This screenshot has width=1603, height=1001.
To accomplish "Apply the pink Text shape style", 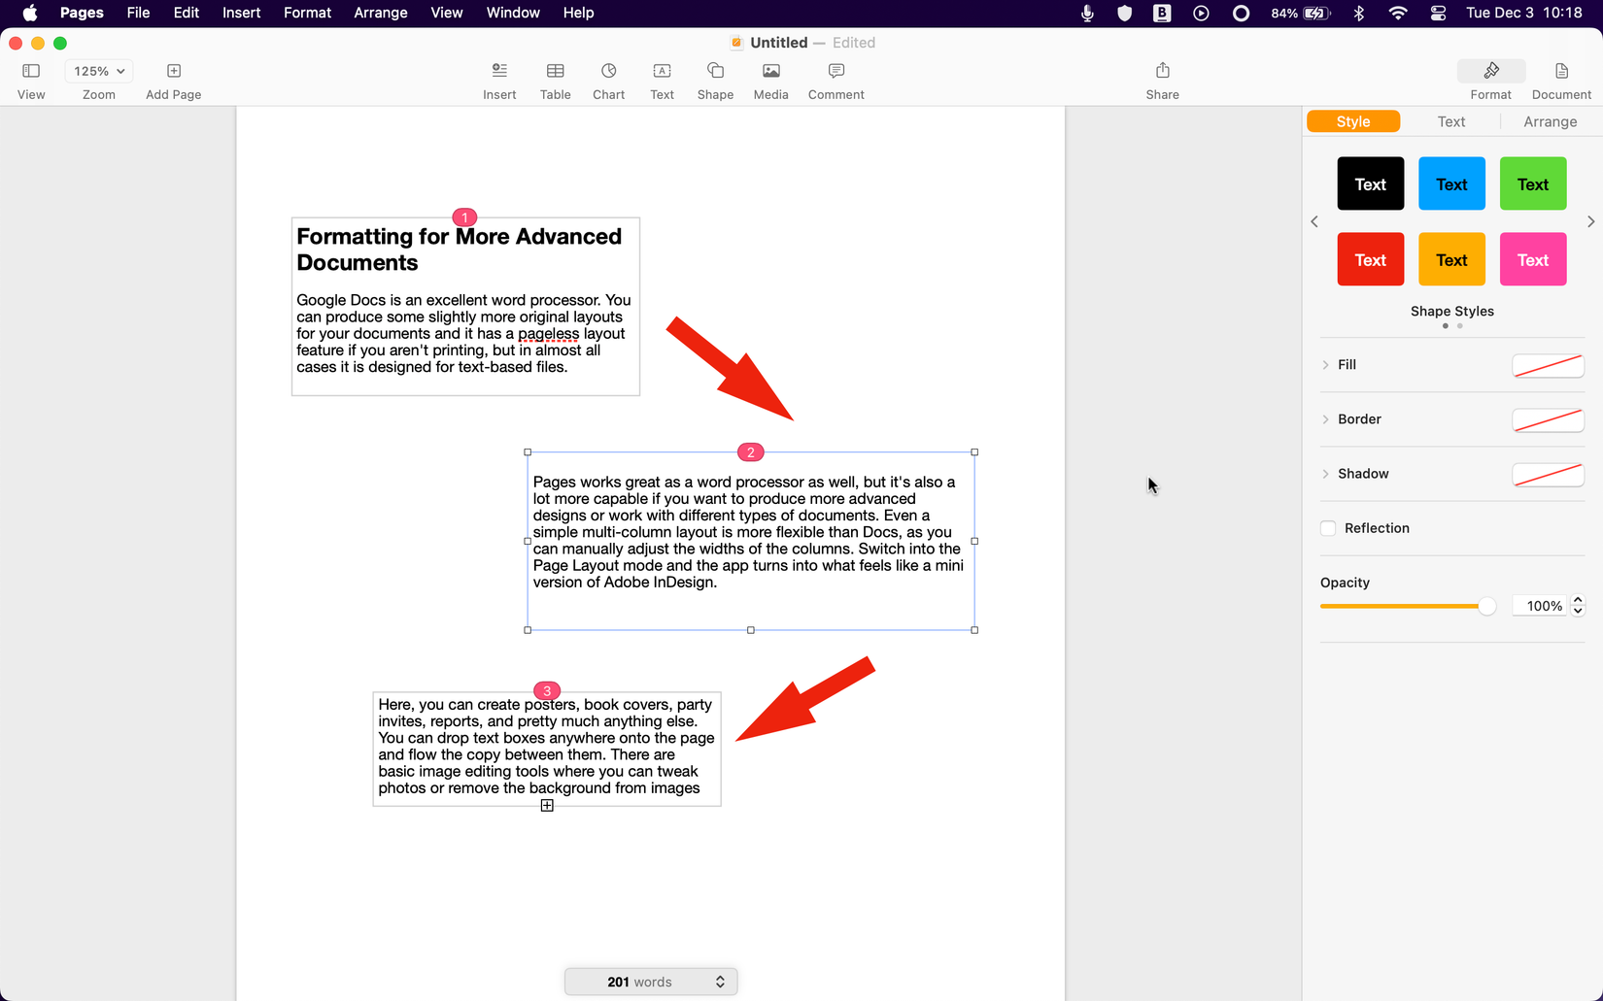I will click(1533, 259).
